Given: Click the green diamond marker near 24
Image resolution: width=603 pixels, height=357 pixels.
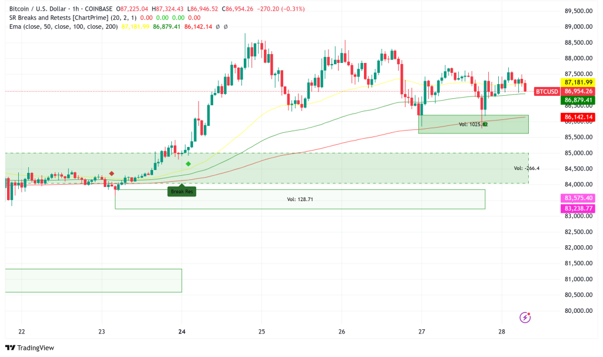Looking at the screenshot, I should [x=188, y=164].
